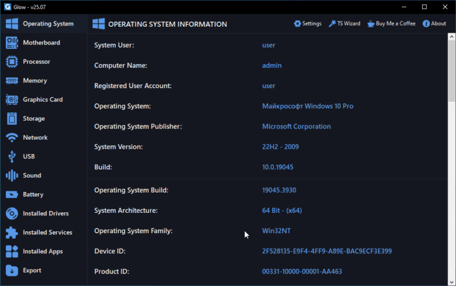Click the Glow app logo in title bar
This screenshot has height=286, width=456.
8,7
